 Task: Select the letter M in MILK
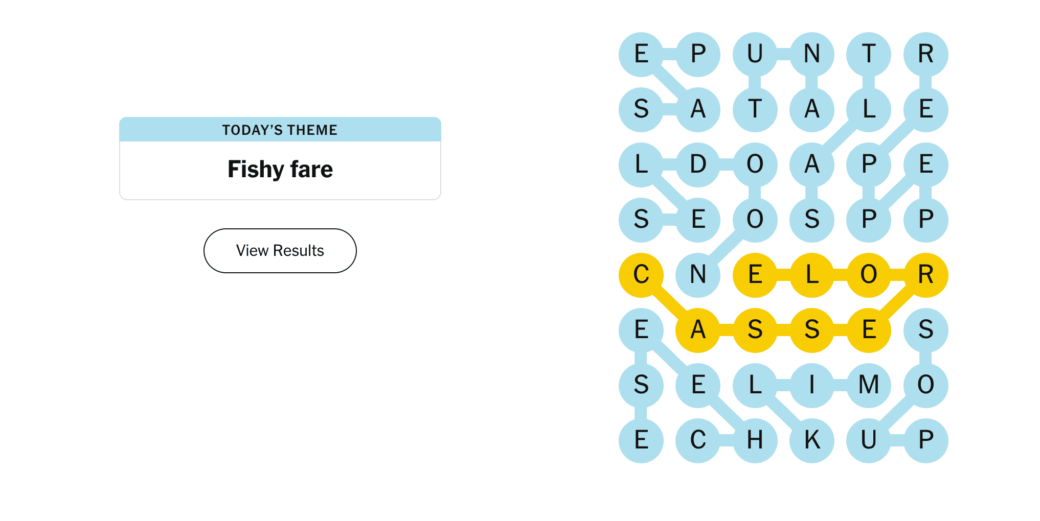click(869, 385)
